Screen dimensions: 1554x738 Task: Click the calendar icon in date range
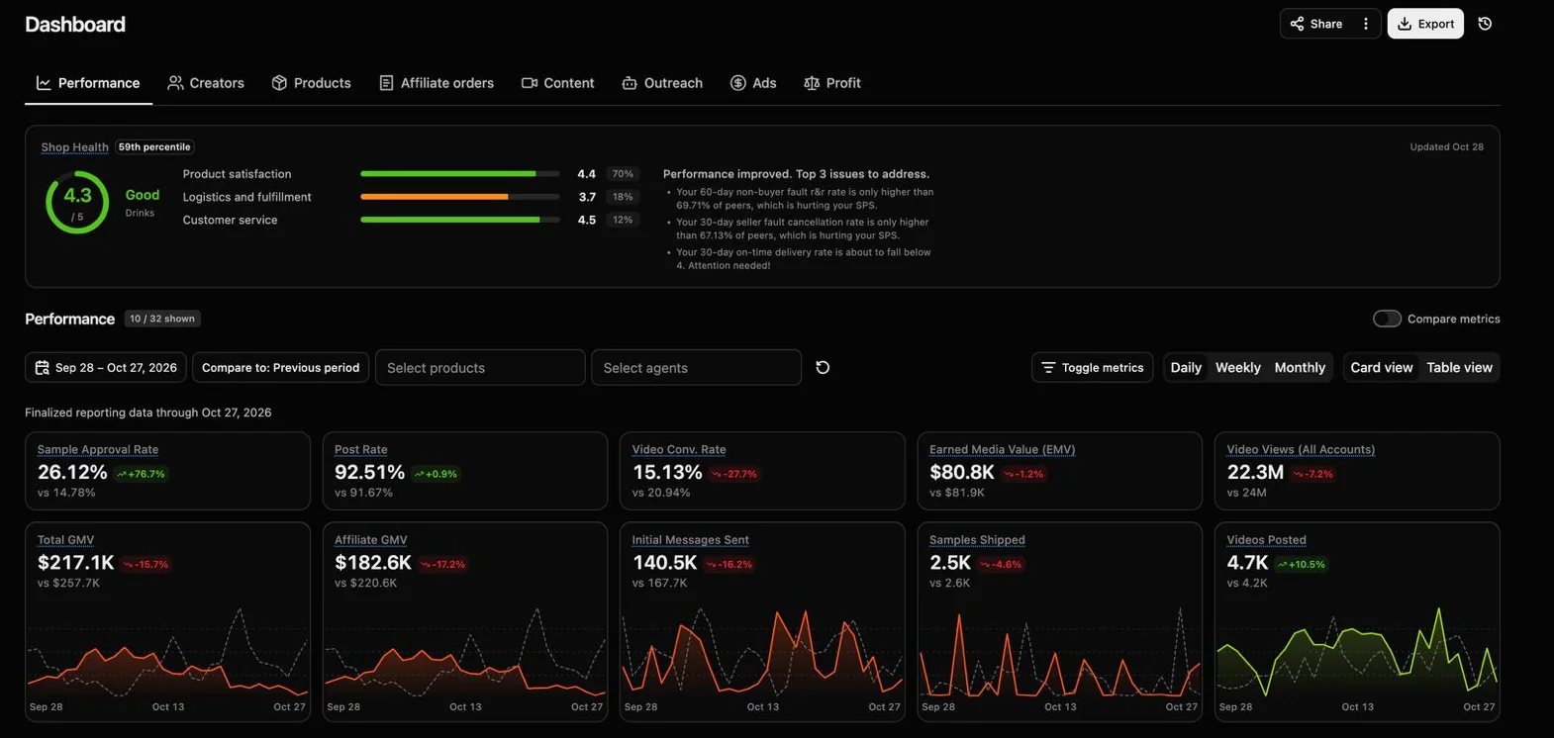[x=42, y=368]
